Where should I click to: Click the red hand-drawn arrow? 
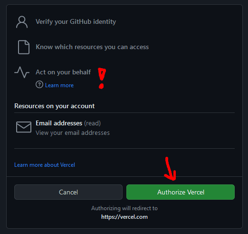tap(170, 169)
